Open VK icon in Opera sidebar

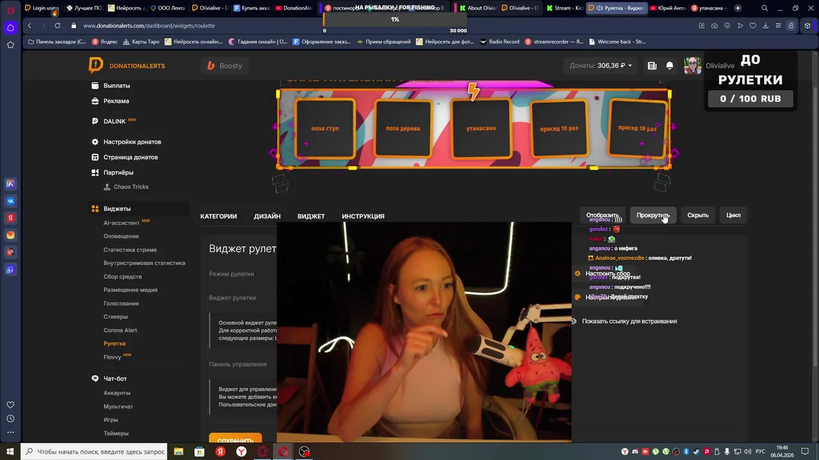(10, 201)
